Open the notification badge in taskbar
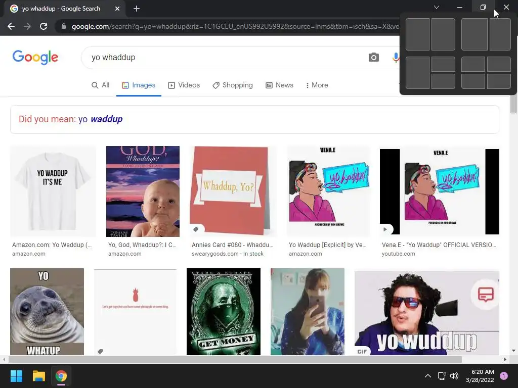Screen dimensions: 518x388 pyautogui.click(x=504, y=376)
